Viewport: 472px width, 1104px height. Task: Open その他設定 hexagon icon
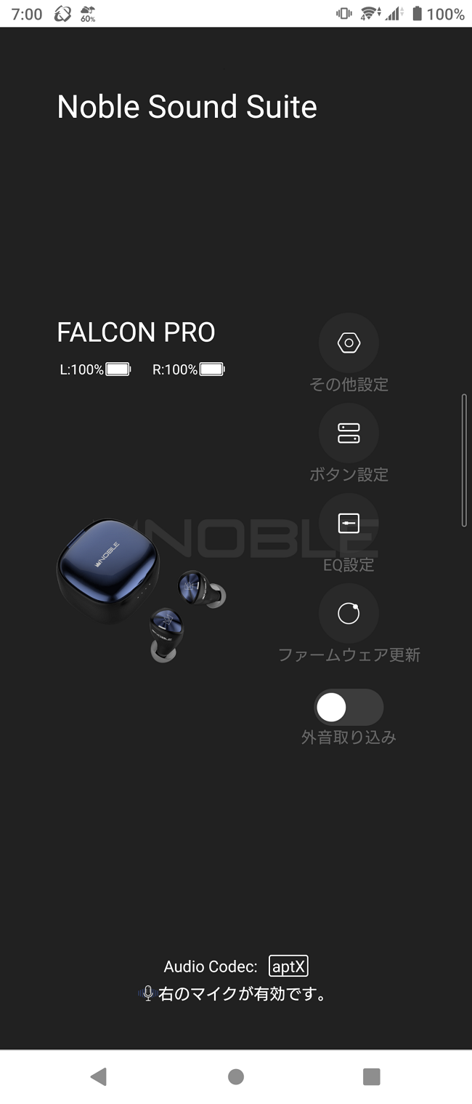tap(349, 343)
